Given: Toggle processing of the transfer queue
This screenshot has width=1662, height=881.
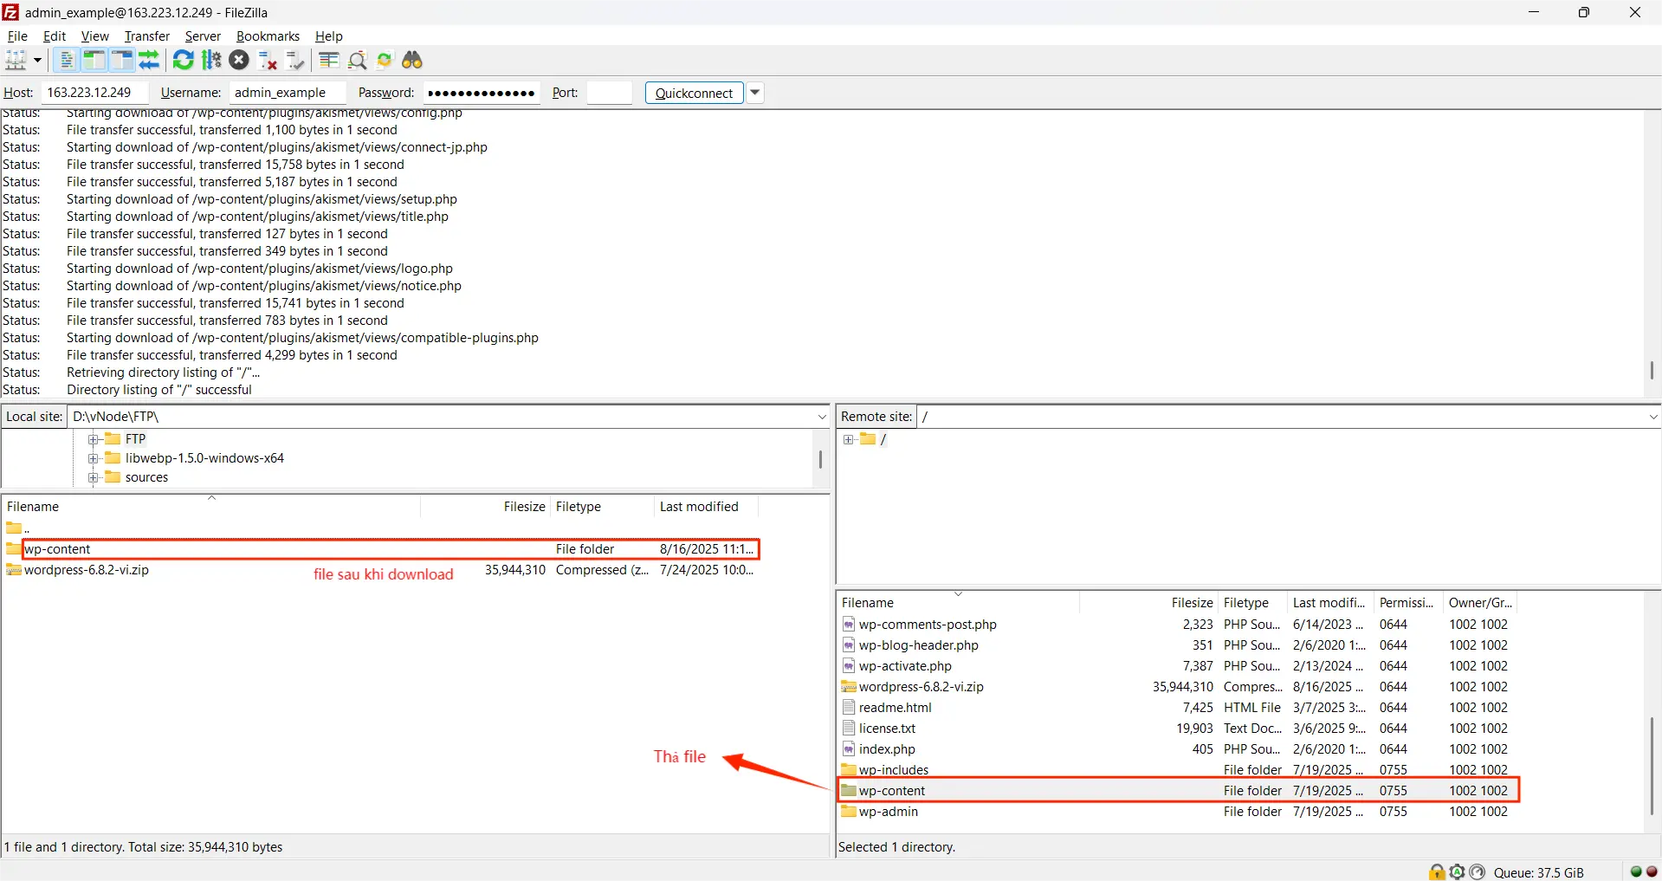Looking at the screenshot, I should coord(211,60).
